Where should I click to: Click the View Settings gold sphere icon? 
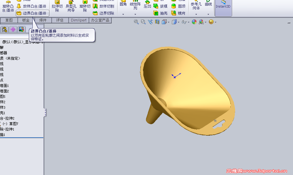[211, 22]
